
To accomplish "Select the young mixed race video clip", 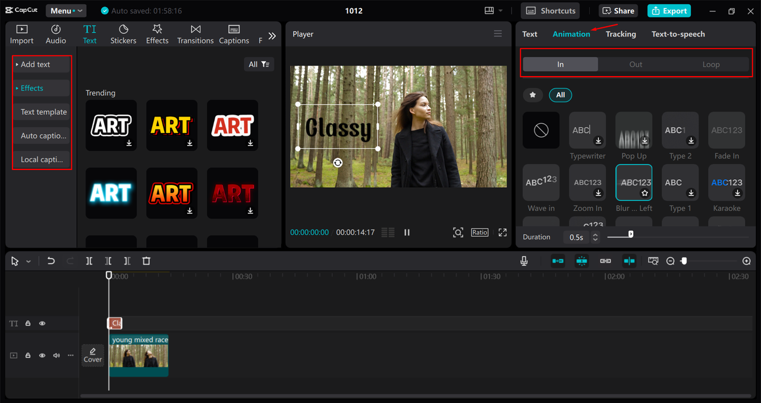I will (x=139, y=355).
